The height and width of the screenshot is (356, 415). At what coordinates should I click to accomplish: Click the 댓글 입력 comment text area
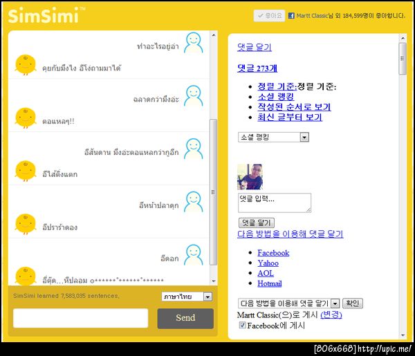pos(275,203)
